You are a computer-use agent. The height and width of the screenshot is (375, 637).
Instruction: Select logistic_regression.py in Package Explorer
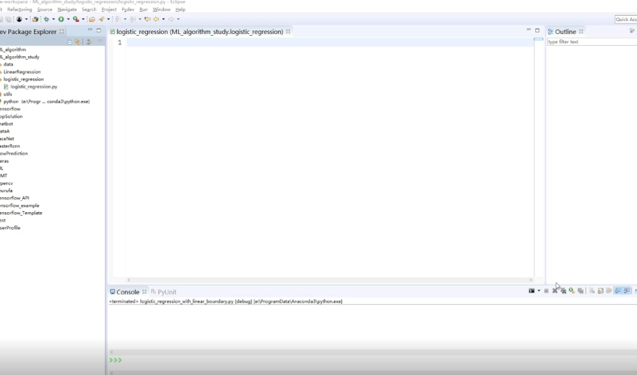pos(33,87)
